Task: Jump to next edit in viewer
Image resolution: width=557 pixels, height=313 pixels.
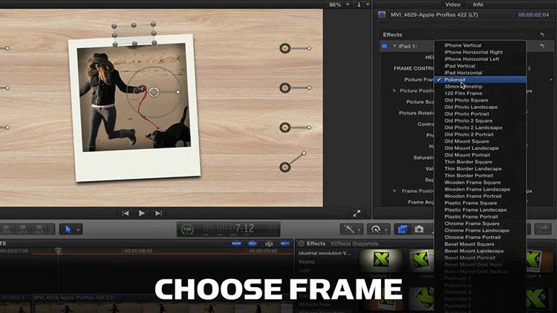Action: pos(158,214)
